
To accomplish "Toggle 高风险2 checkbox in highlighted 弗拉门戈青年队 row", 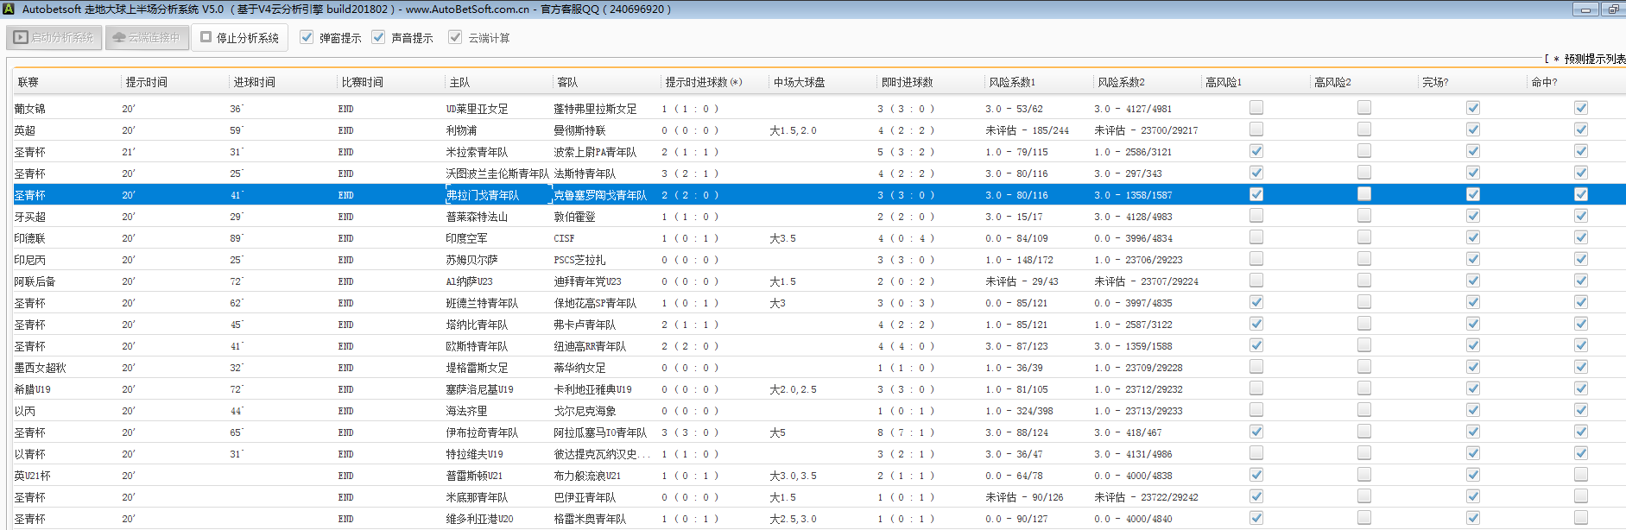I will click(1364, 194).
